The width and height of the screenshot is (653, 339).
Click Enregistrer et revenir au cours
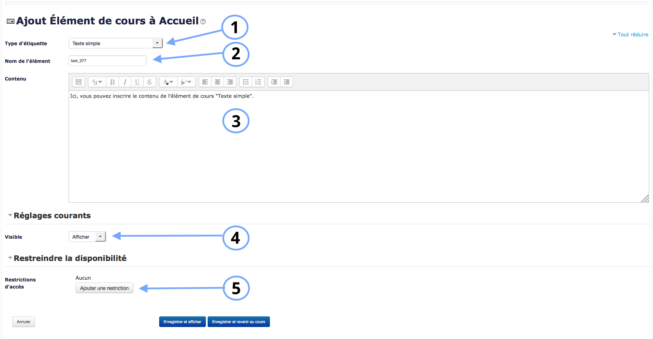[238, 322]
